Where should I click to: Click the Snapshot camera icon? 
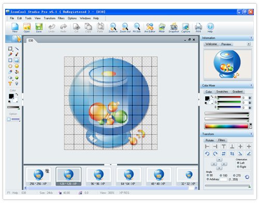click(x=174, y=27)
